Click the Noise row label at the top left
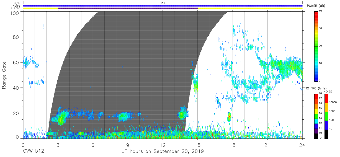The height and width of the screenshot is (157, 340). tap(17, 6)
